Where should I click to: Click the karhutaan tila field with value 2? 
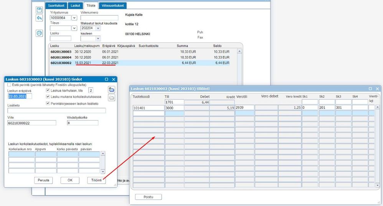click(x=91, y=91)
